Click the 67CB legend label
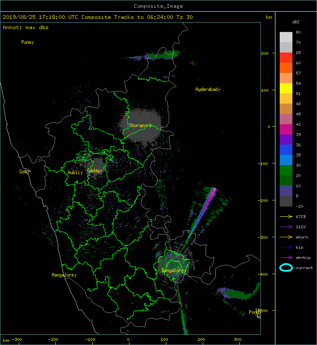This screenshot has height=345, width=317. click(301, 217)
